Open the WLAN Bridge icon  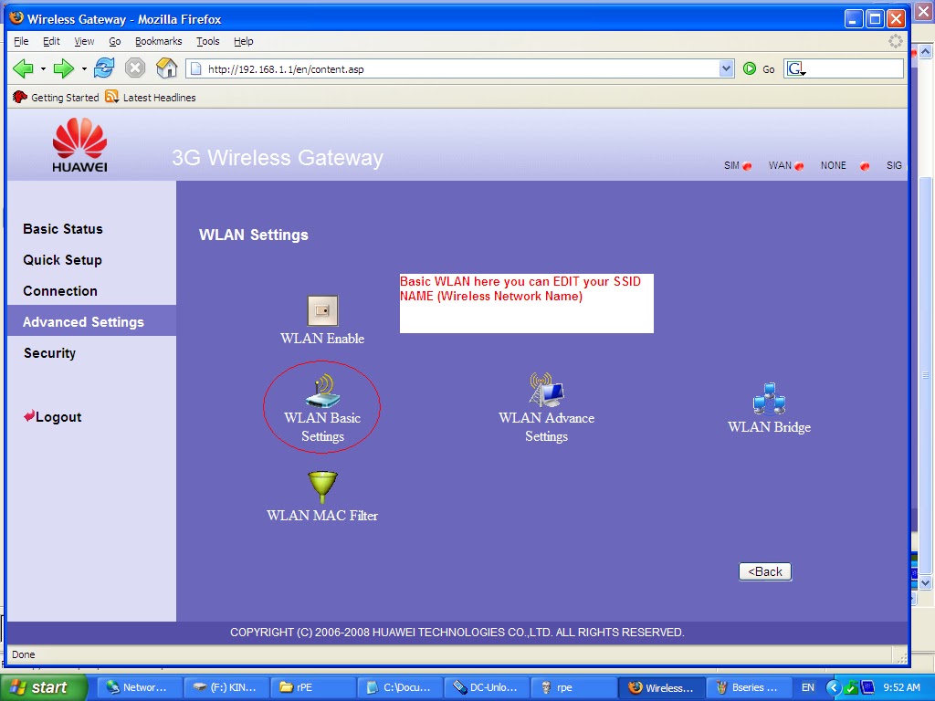[769, 400]
